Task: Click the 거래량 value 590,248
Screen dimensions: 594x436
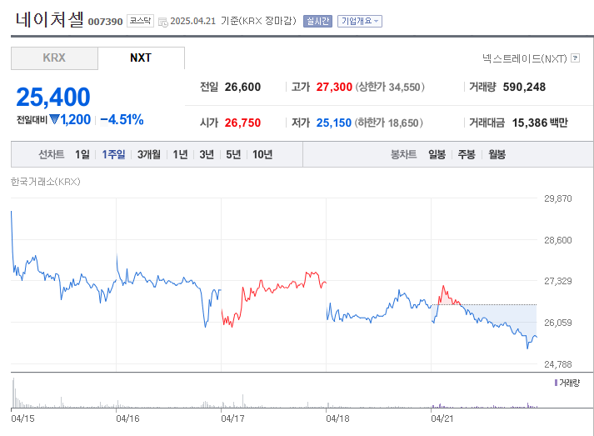Action: point(524,88)
